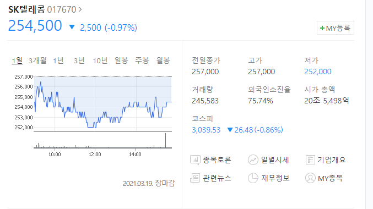This screenshot has height=209, width=373.
Task: Click the 고가 label
Action: [x=255, y=61]
